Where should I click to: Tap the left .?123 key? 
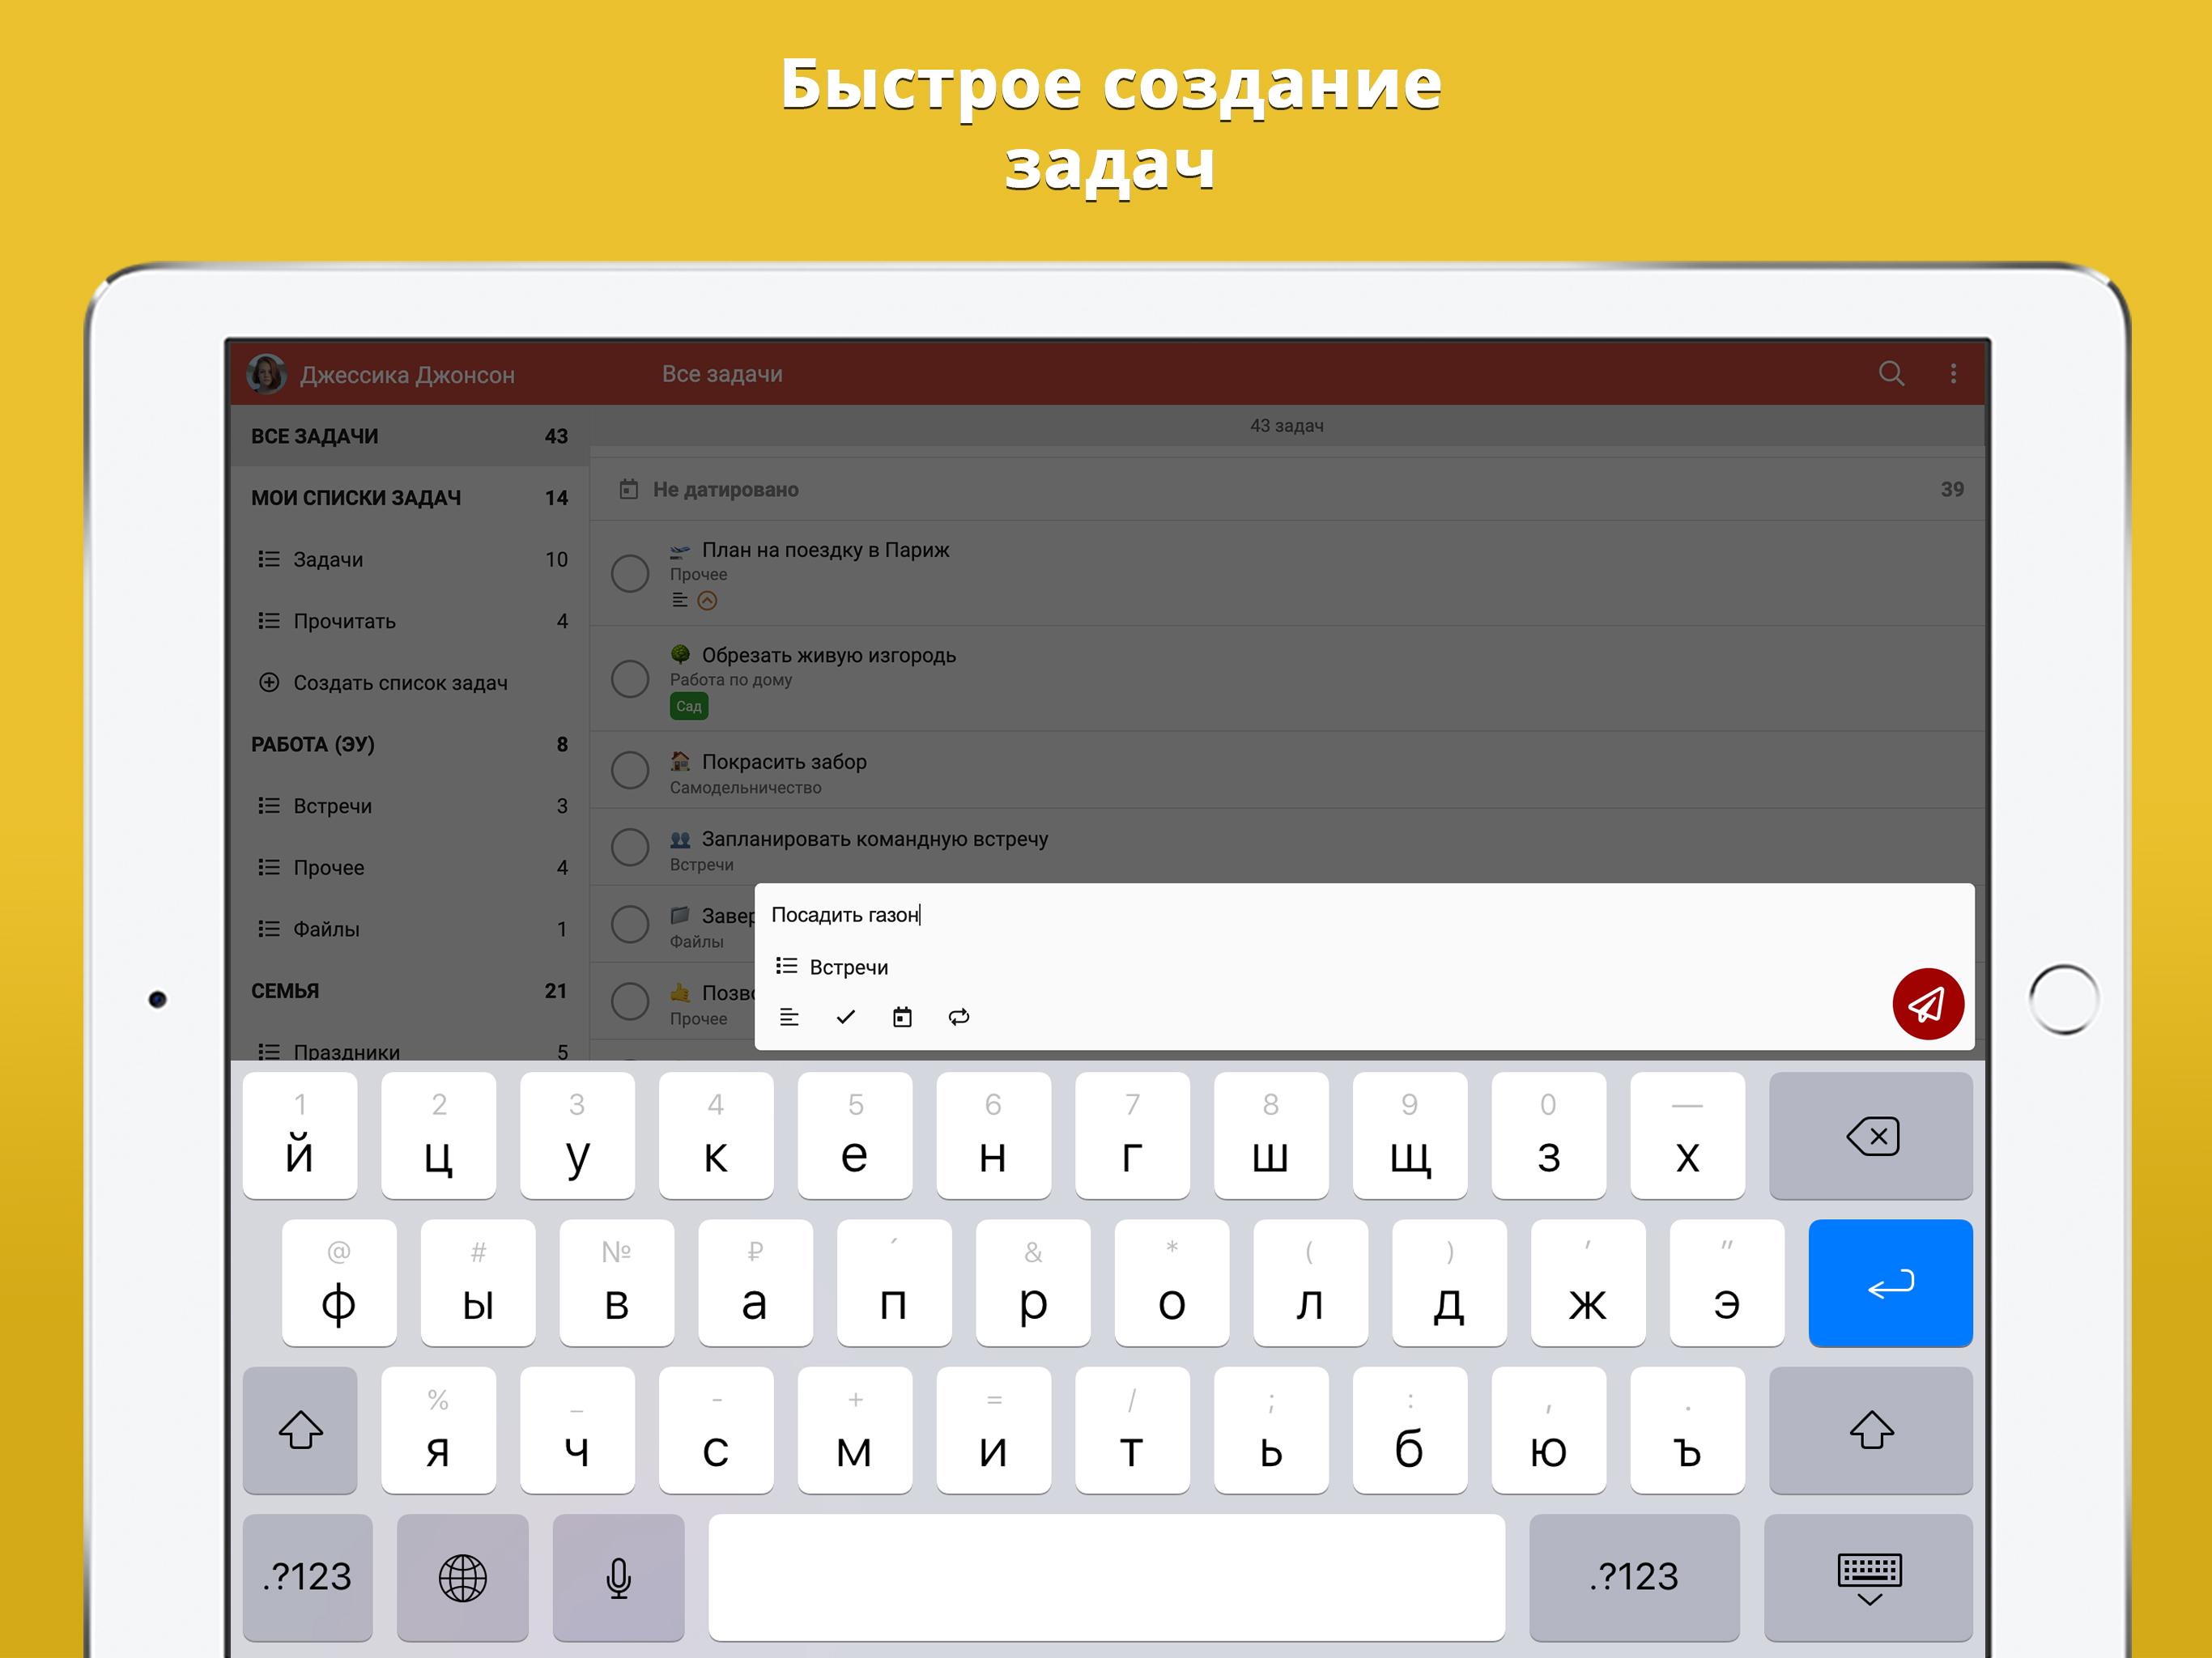click(307, 1577)
